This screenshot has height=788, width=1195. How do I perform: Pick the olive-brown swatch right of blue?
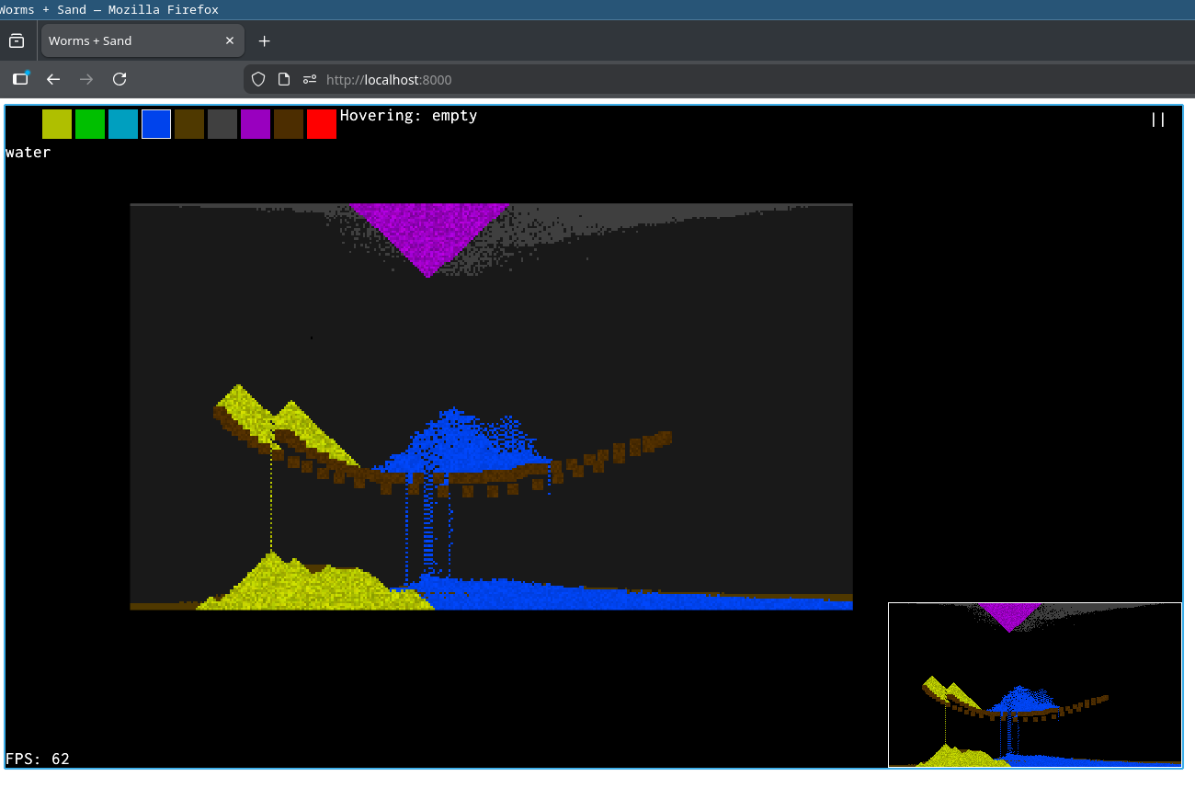pos(189,124)
